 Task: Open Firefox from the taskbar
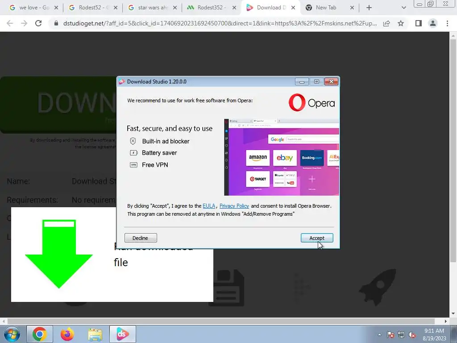(67, 334)
